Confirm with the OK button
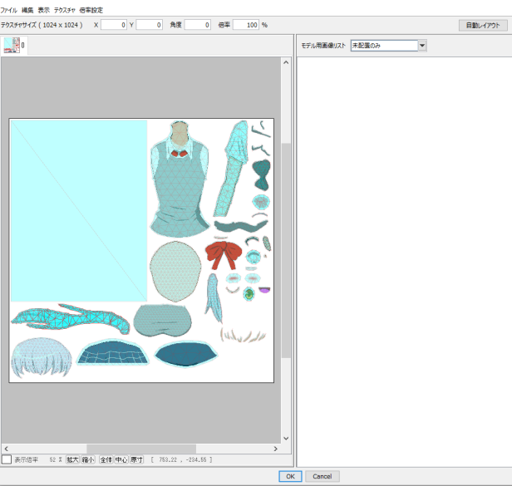This screenshot has width=512, height=486. [x=289, y=477]
